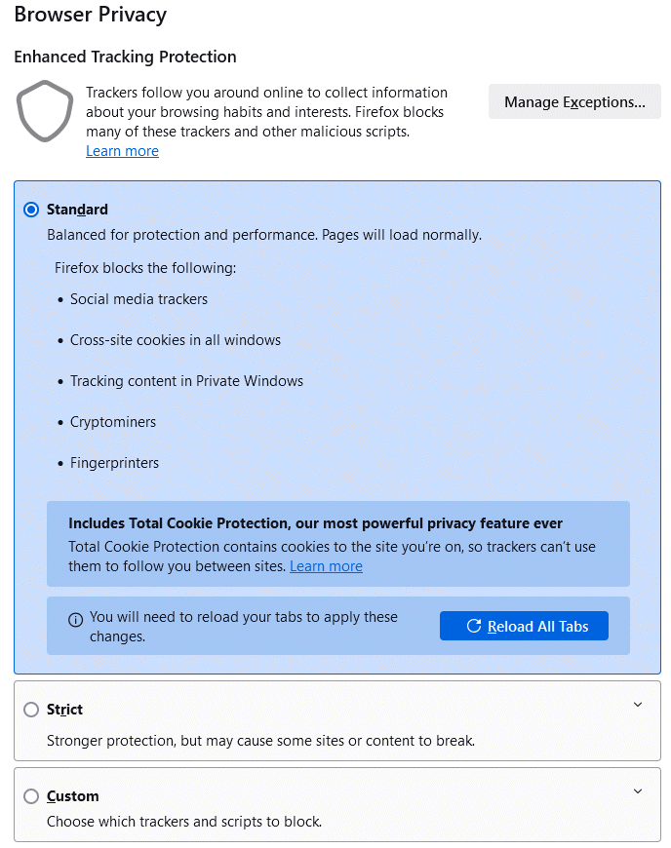Click Cross-site cookies in all windows item
This screenshot has width=671, height=848.
click(x=176, y=340)
